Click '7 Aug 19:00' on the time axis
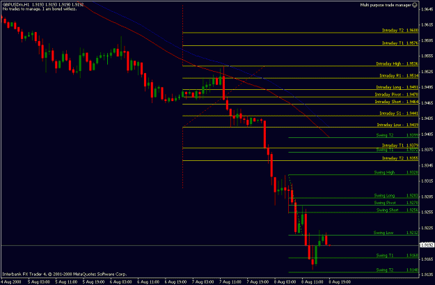The image size is (435, 285). (x=258, y=282)
